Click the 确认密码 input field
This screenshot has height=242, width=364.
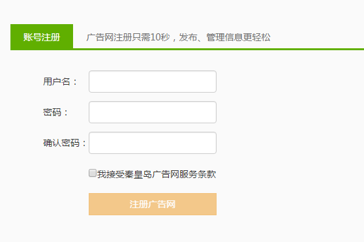(153, 143)
